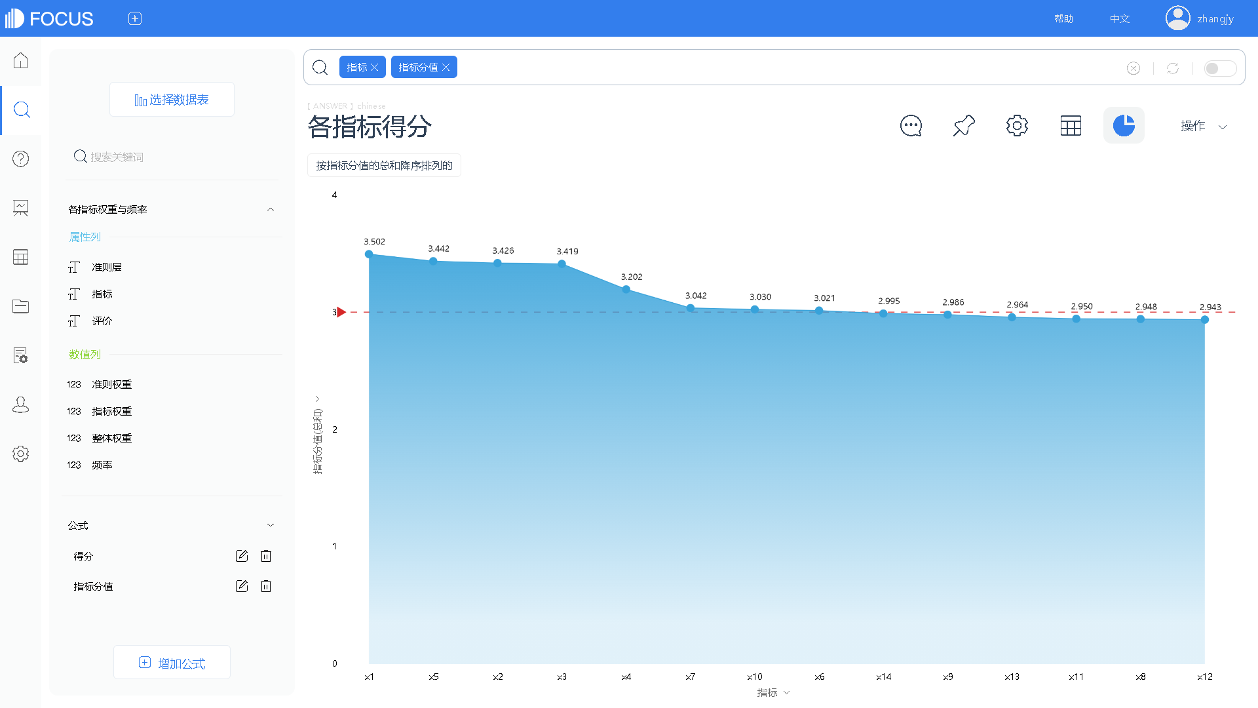The height and width of the screenshot is (708, 1258).
Task: Click the refresh search icon
Action: coord(1173,68)
